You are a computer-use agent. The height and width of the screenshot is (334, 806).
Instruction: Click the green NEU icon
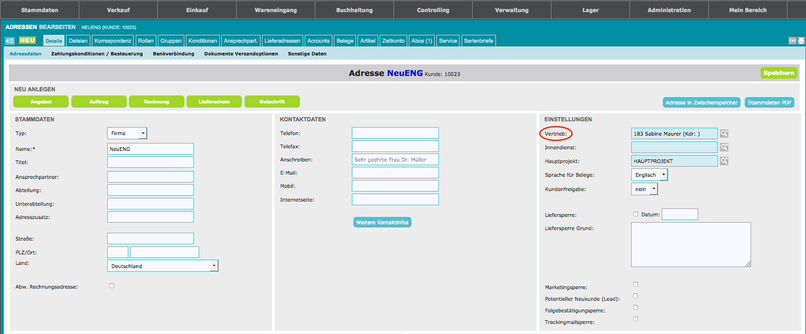click(x=27, y=40)
